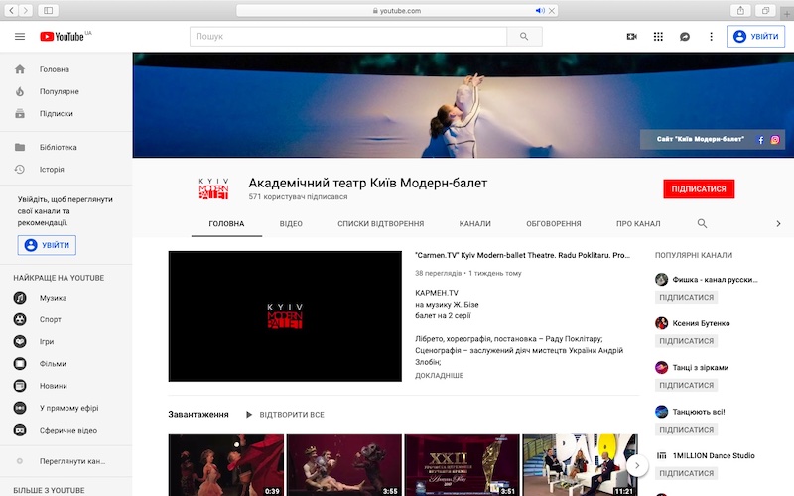Open the channel's Instagram link icon
The image size is (794, 496).
point(775,140)
